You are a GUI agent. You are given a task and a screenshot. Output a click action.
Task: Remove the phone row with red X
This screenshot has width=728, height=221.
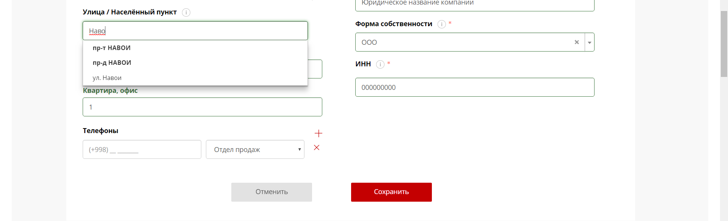[x=317, y=147]
